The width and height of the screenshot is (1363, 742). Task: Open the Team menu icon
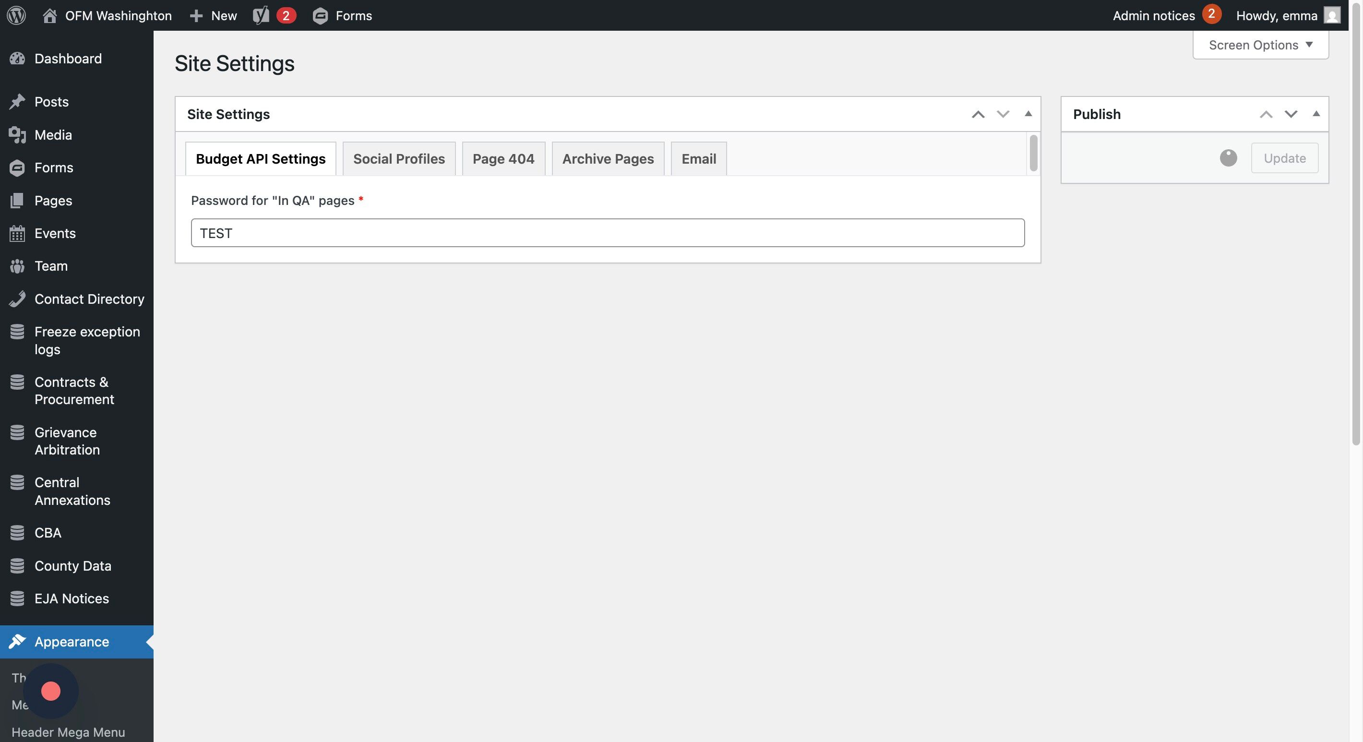(x=17, y=266)
